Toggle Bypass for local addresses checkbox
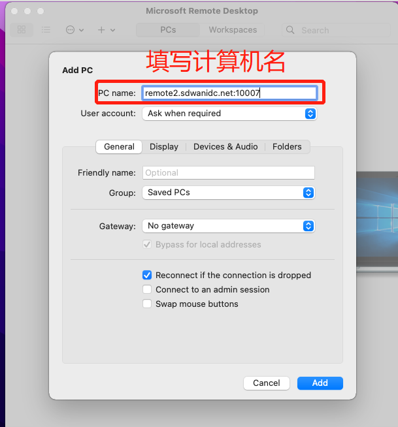The height and width of the screenshot is (427, 398). click(147, 244)
